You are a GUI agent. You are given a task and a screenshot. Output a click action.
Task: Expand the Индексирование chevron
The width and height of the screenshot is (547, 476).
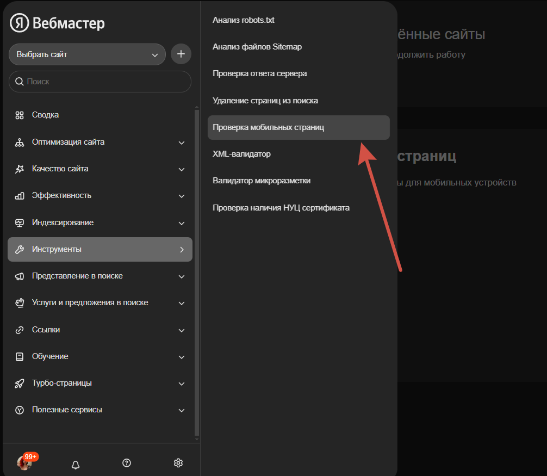(x=182, y=224)
